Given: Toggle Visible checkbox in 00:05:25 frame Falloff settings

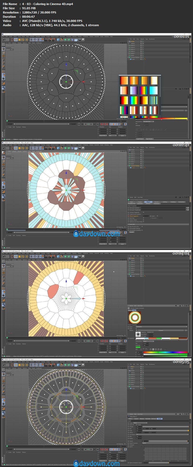Looking at the screenshot, I should [x=142, y=425].
